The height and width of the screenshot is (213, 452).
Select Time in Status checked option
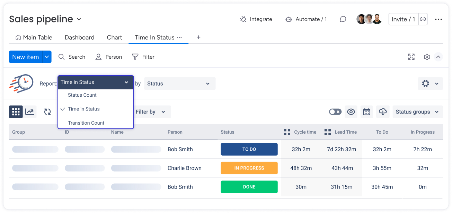[x=84, y=109]
